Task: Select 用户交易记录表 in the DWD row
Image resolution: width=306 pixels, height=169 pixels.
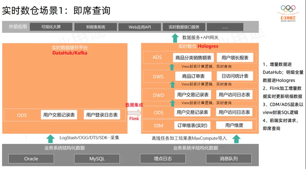Action: coord(193,95)
